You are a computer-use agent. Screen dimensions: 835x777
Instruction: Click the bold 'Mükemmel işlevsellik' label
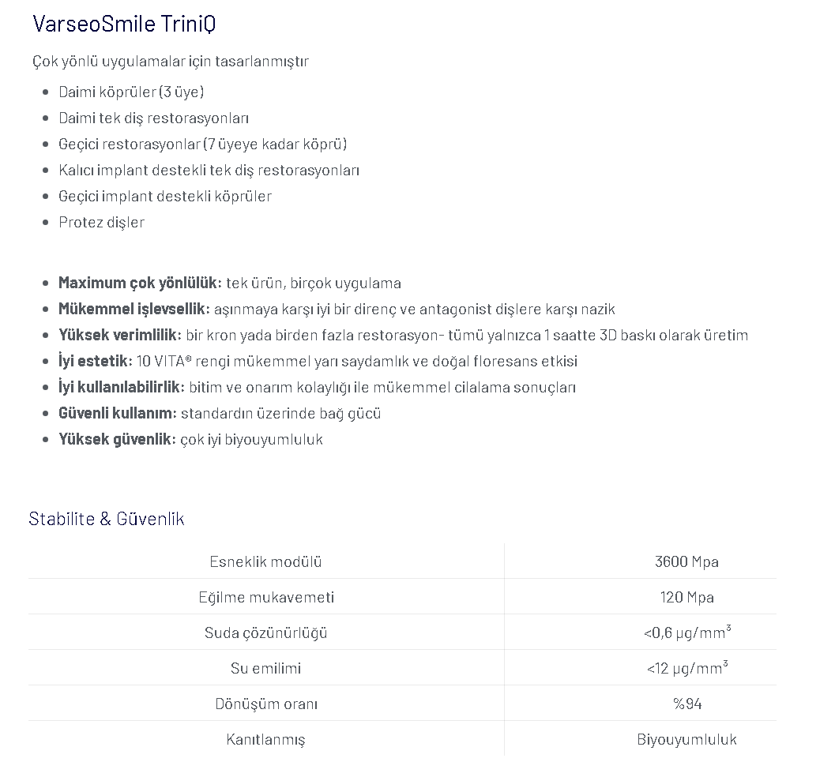[x=134, y=309]
